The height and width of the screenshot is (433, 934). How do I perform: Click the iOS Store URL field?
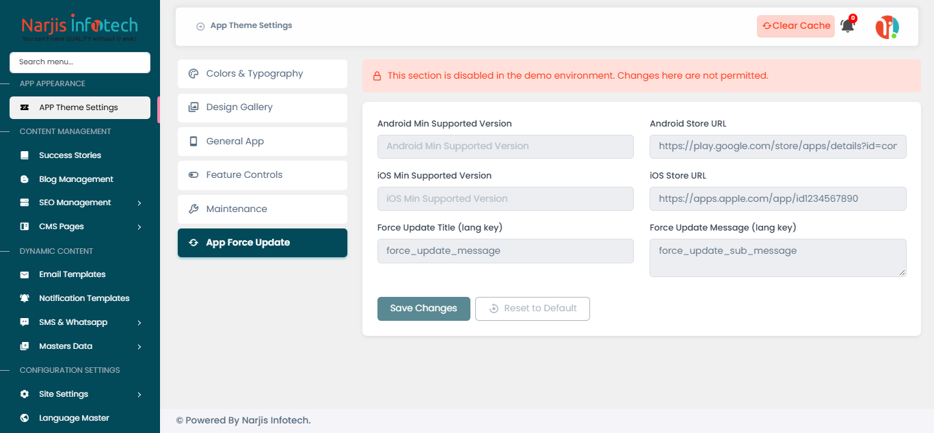[778, 199]
